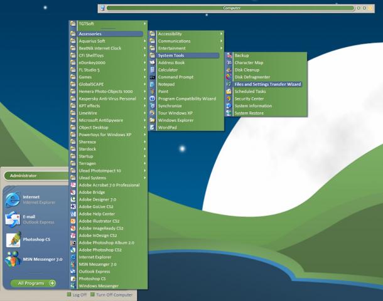Image resolution: width=383 pixels, height=301 pixels.
Task: Expand the Stardock submenu arrow
Action: 145,149
